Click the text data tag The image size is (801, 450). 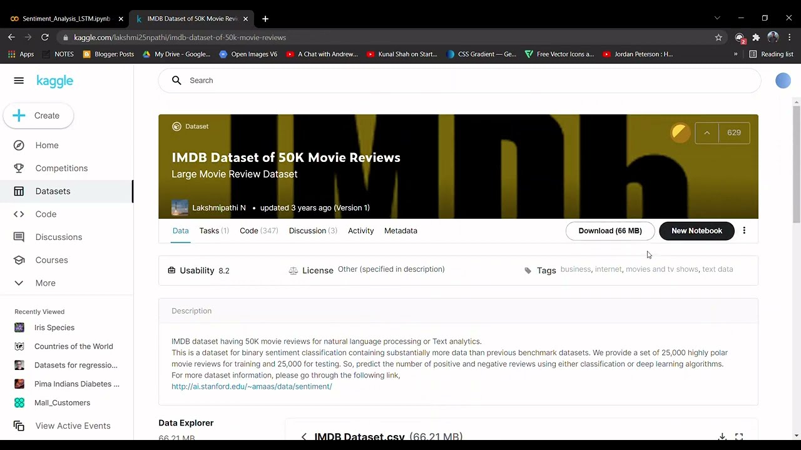(718, 269)
